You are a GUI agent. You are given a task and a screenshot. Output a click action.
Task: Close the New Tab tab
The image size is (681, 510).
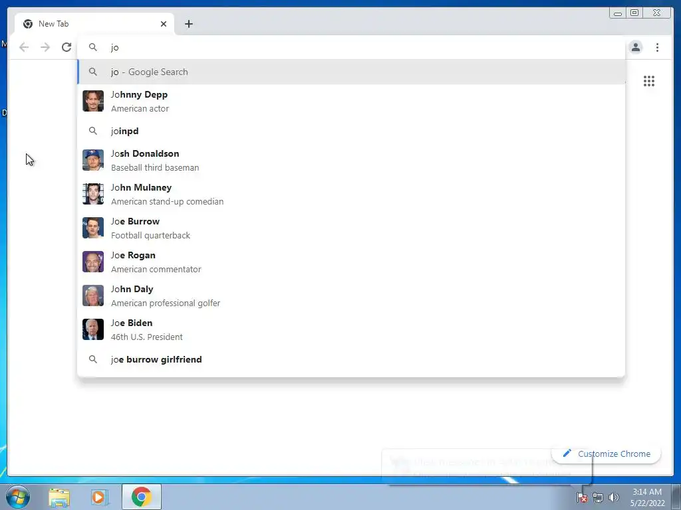164,24
